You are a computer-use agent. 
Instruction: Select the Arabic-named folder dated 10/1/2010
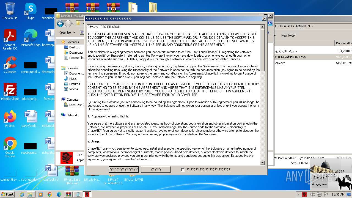(x=313, y=51)
